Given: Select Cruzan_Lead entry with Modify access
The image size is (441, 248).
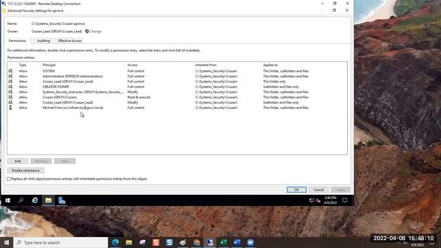Looking at the screenshot, I should [x=177, y=103].
